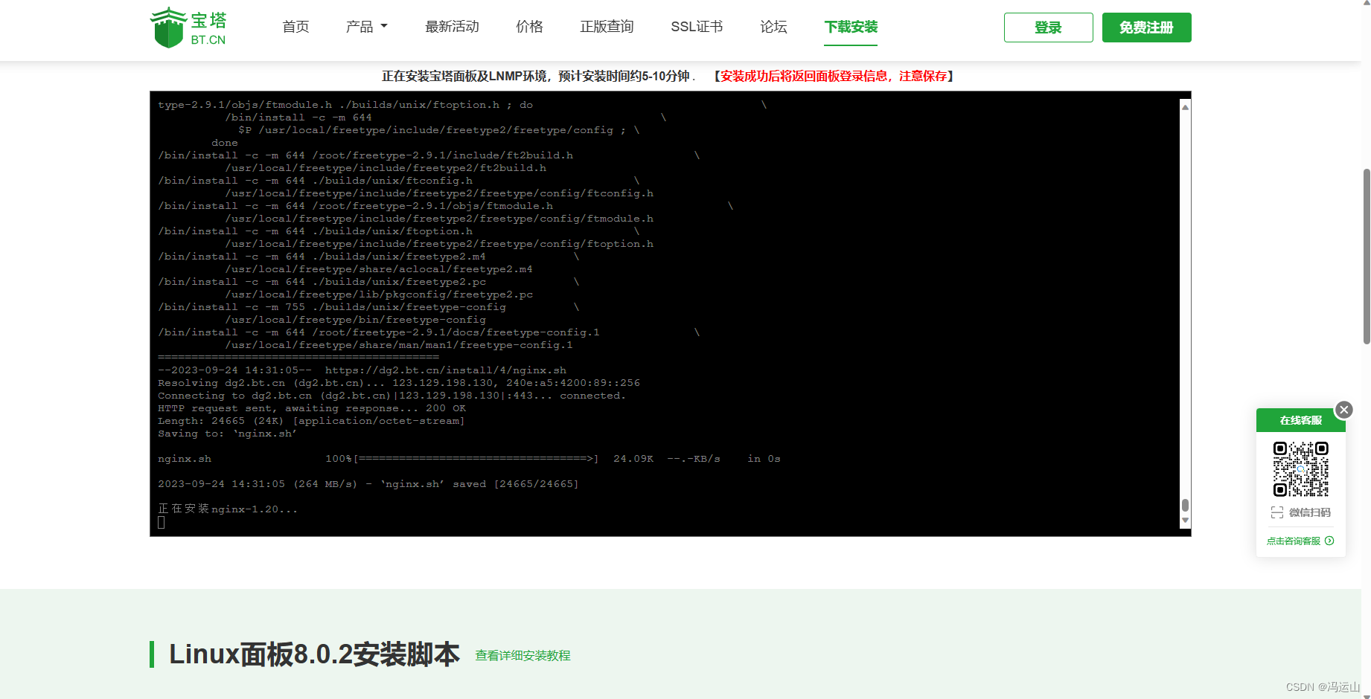1371x699 pixels.
Task: Select the 下载安装 tab
Action: pyautogui.click(x=851, y=27)
